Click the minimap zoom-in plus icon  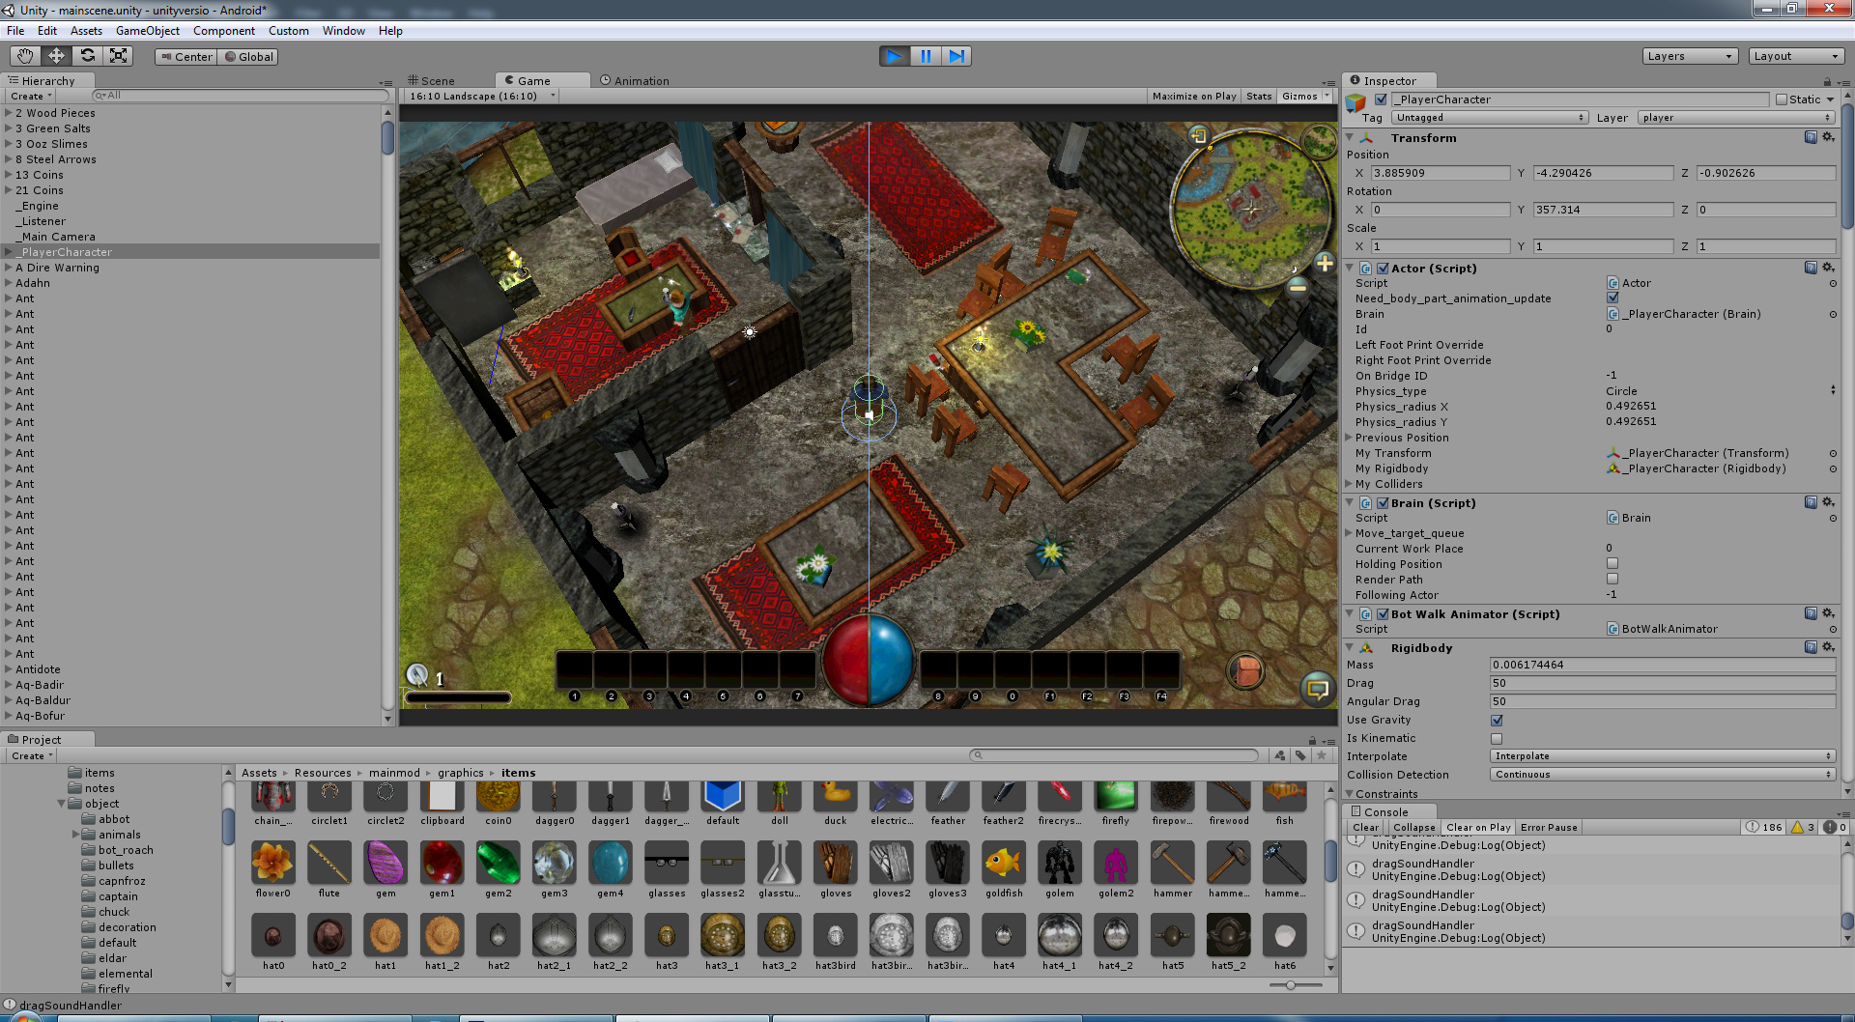1325,263
